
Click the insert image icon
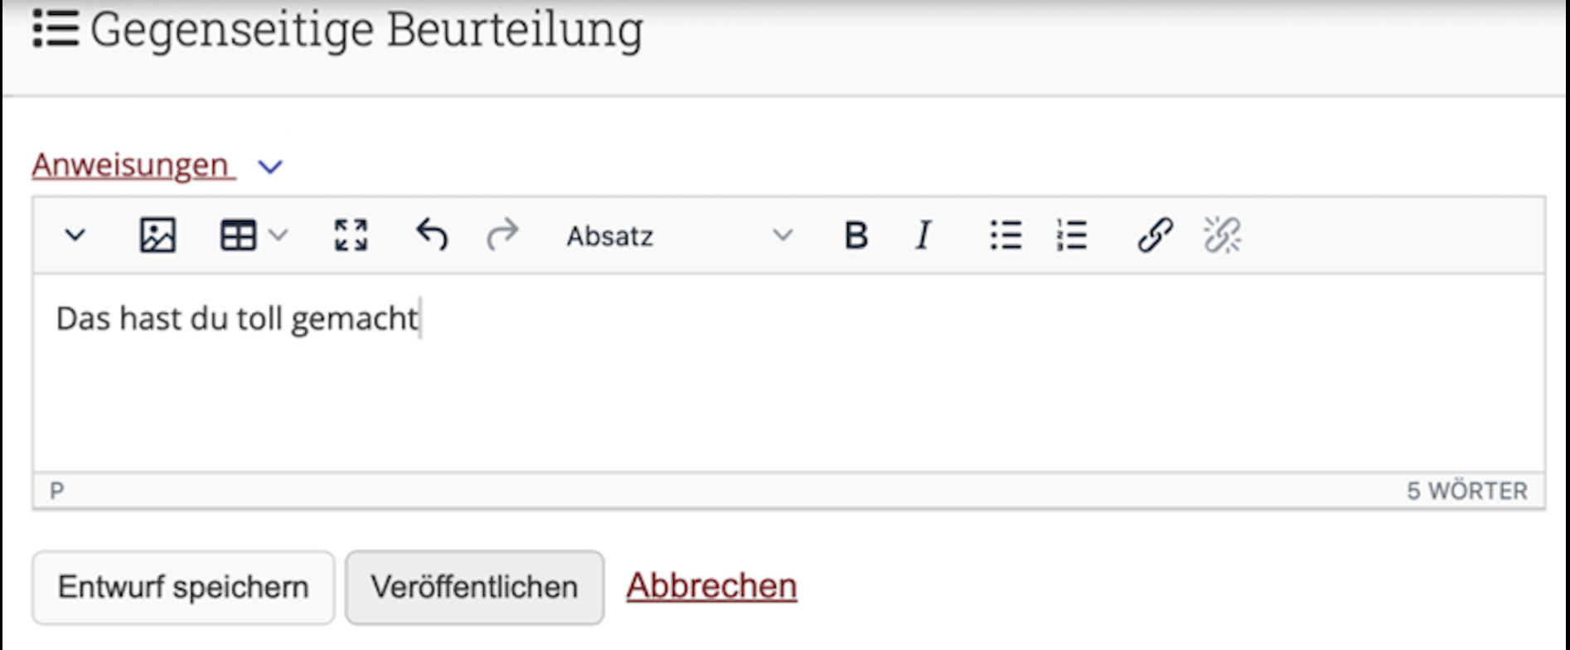[157, 235]
